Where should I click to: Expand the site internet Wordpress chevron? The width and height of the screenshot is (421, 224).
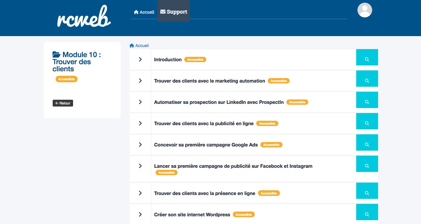click(140, 215)
